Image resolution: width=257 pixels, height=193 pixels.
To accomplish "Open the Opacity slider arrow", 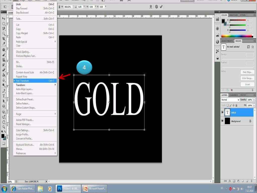I will (254, 100).
